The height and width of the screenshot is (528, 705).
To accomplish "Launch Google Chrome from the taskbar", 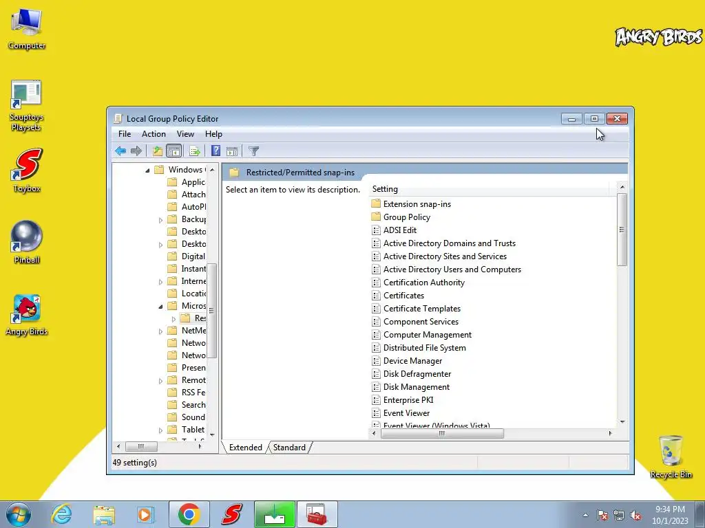I will 189,514.
